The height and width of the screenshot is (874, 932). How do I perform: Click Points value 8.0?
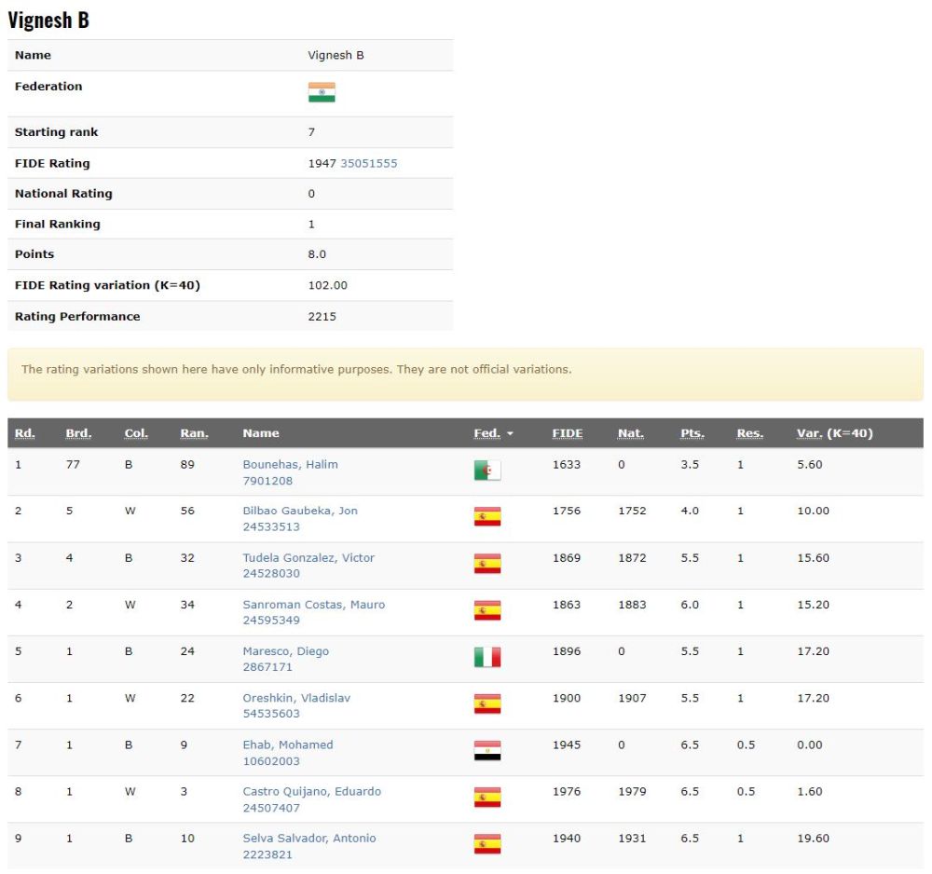[x=317, y=254]
